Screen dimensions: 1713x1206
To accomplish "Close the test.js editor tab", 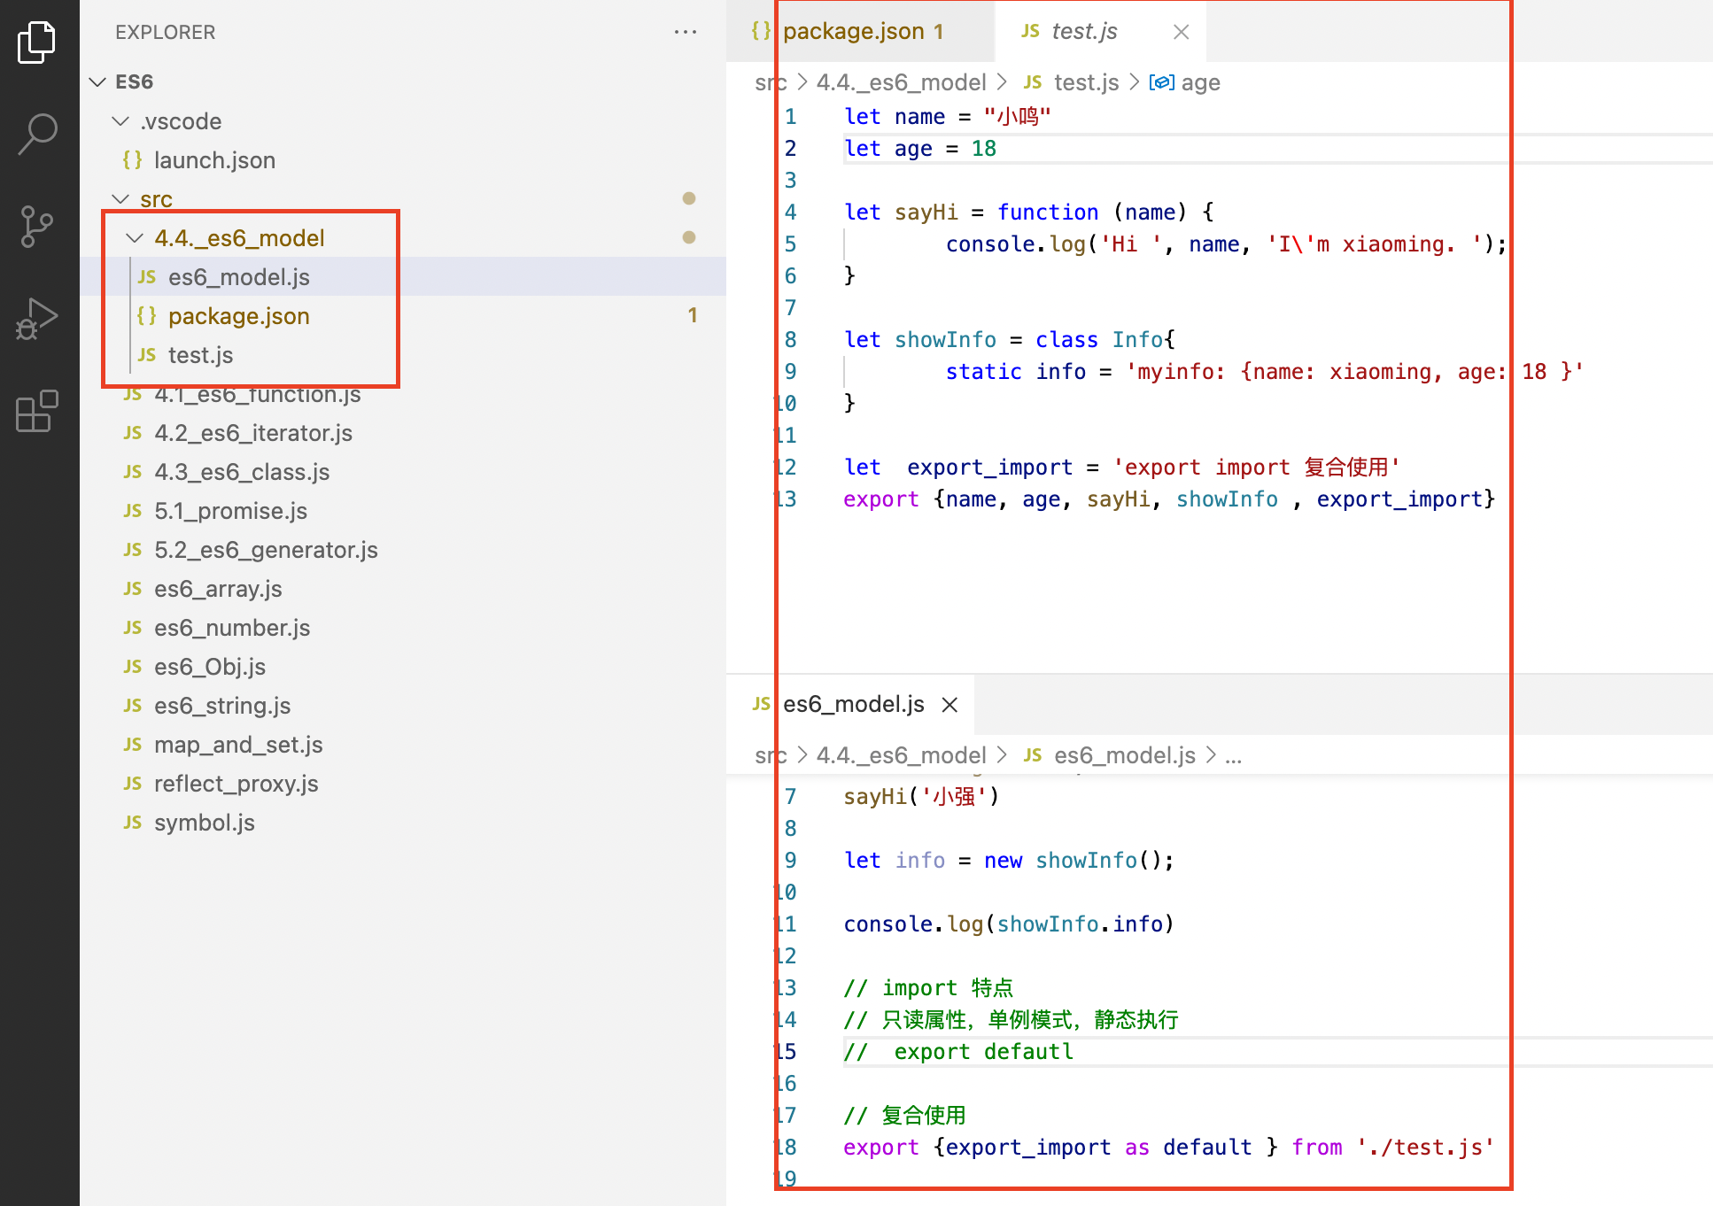I will [x=1181, y=32].
